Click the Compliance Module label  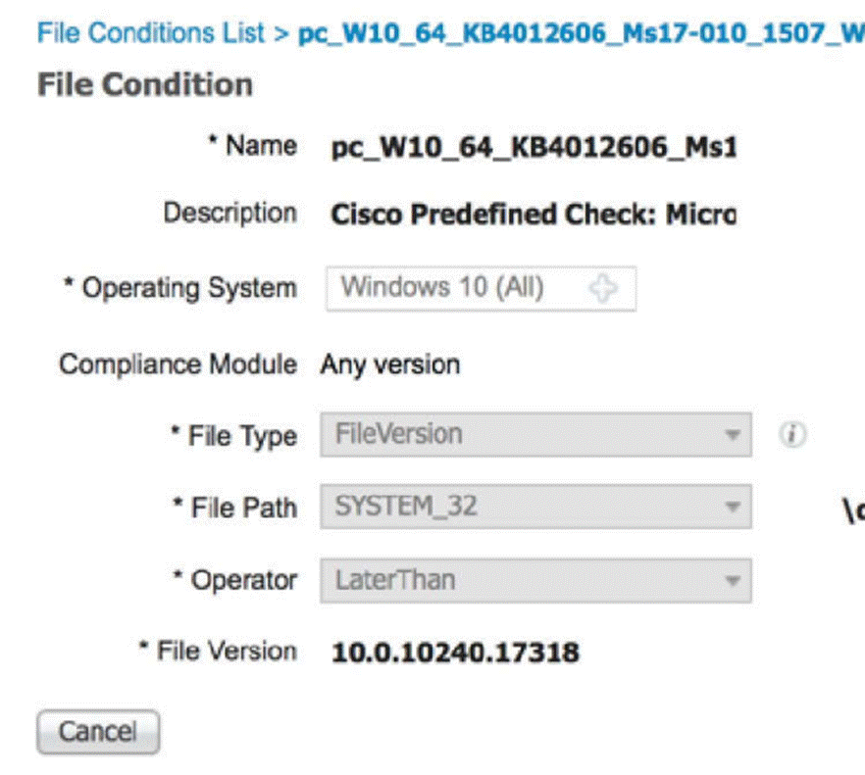(x=178, y=365)
